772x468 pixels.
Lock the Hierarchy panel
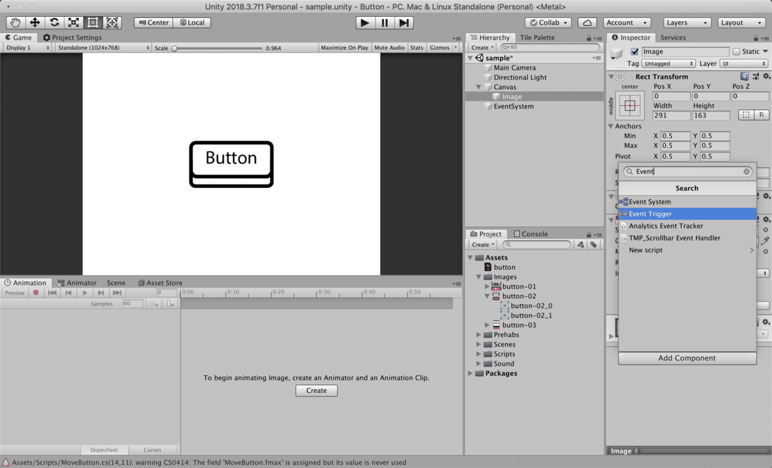point(590,38)
